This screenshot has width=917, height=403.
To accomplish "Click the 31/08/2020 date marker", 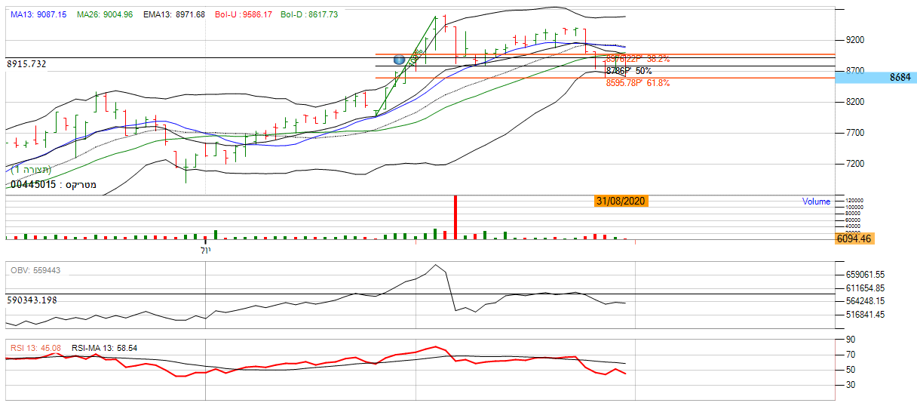I will (x=620, y=201).
